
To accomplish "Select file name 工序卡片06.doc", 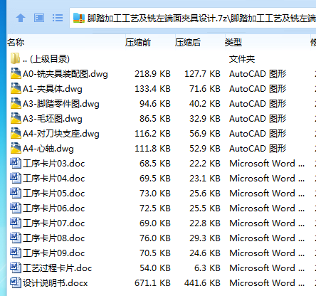I will pos(54,208).
